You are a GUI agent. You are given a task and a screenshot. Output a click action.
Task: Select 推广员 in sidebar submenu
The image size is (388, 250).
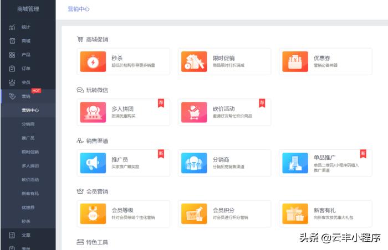click(28, 138)
